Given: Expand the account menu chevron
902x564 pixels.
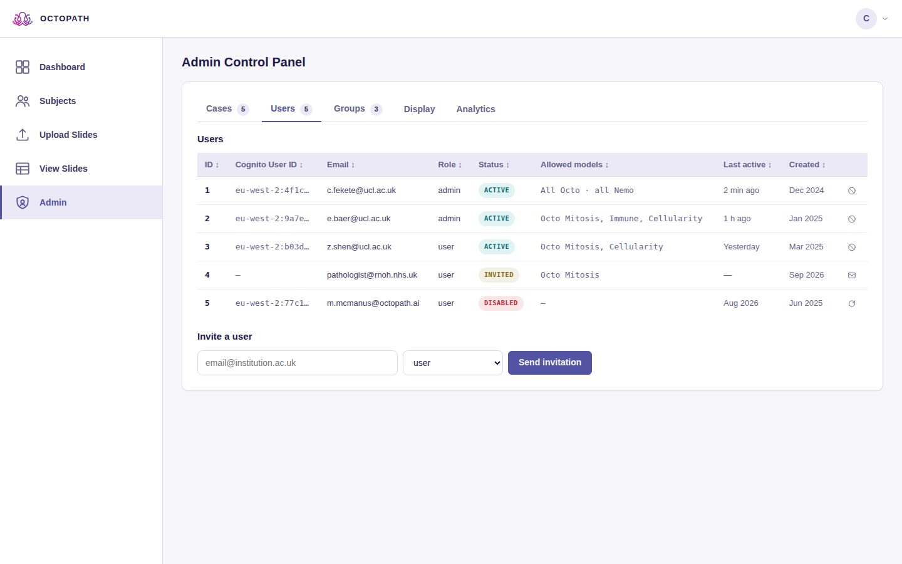Looking at the screenshot, I should [885, 19].
